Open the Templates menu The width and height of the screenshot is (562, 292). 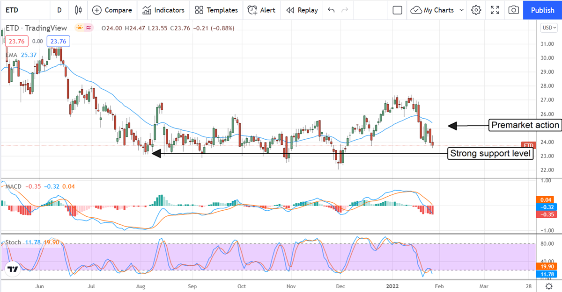coord(216,10)
